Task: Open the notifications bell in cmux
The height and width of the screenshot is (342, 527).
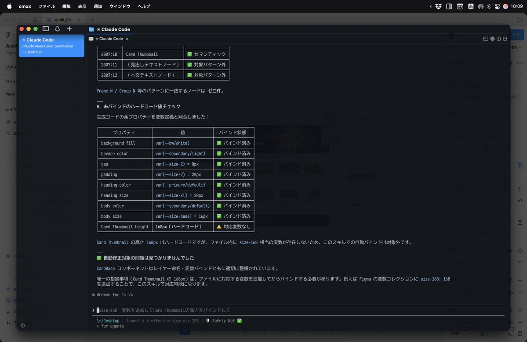Action: pos(58,29)
